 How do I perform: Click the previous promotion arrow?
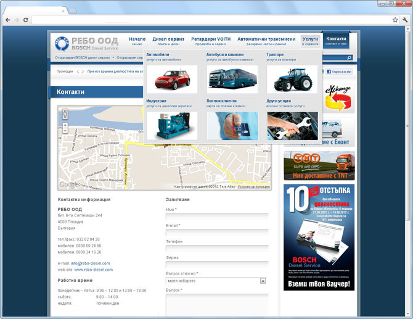pos(78,72)
